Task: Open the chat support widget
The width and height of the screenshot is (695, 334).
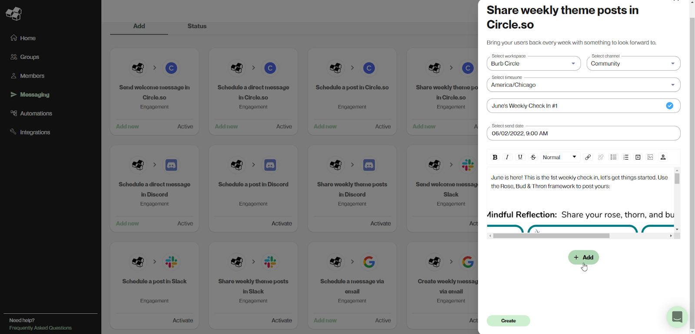Action: (677, 317)
